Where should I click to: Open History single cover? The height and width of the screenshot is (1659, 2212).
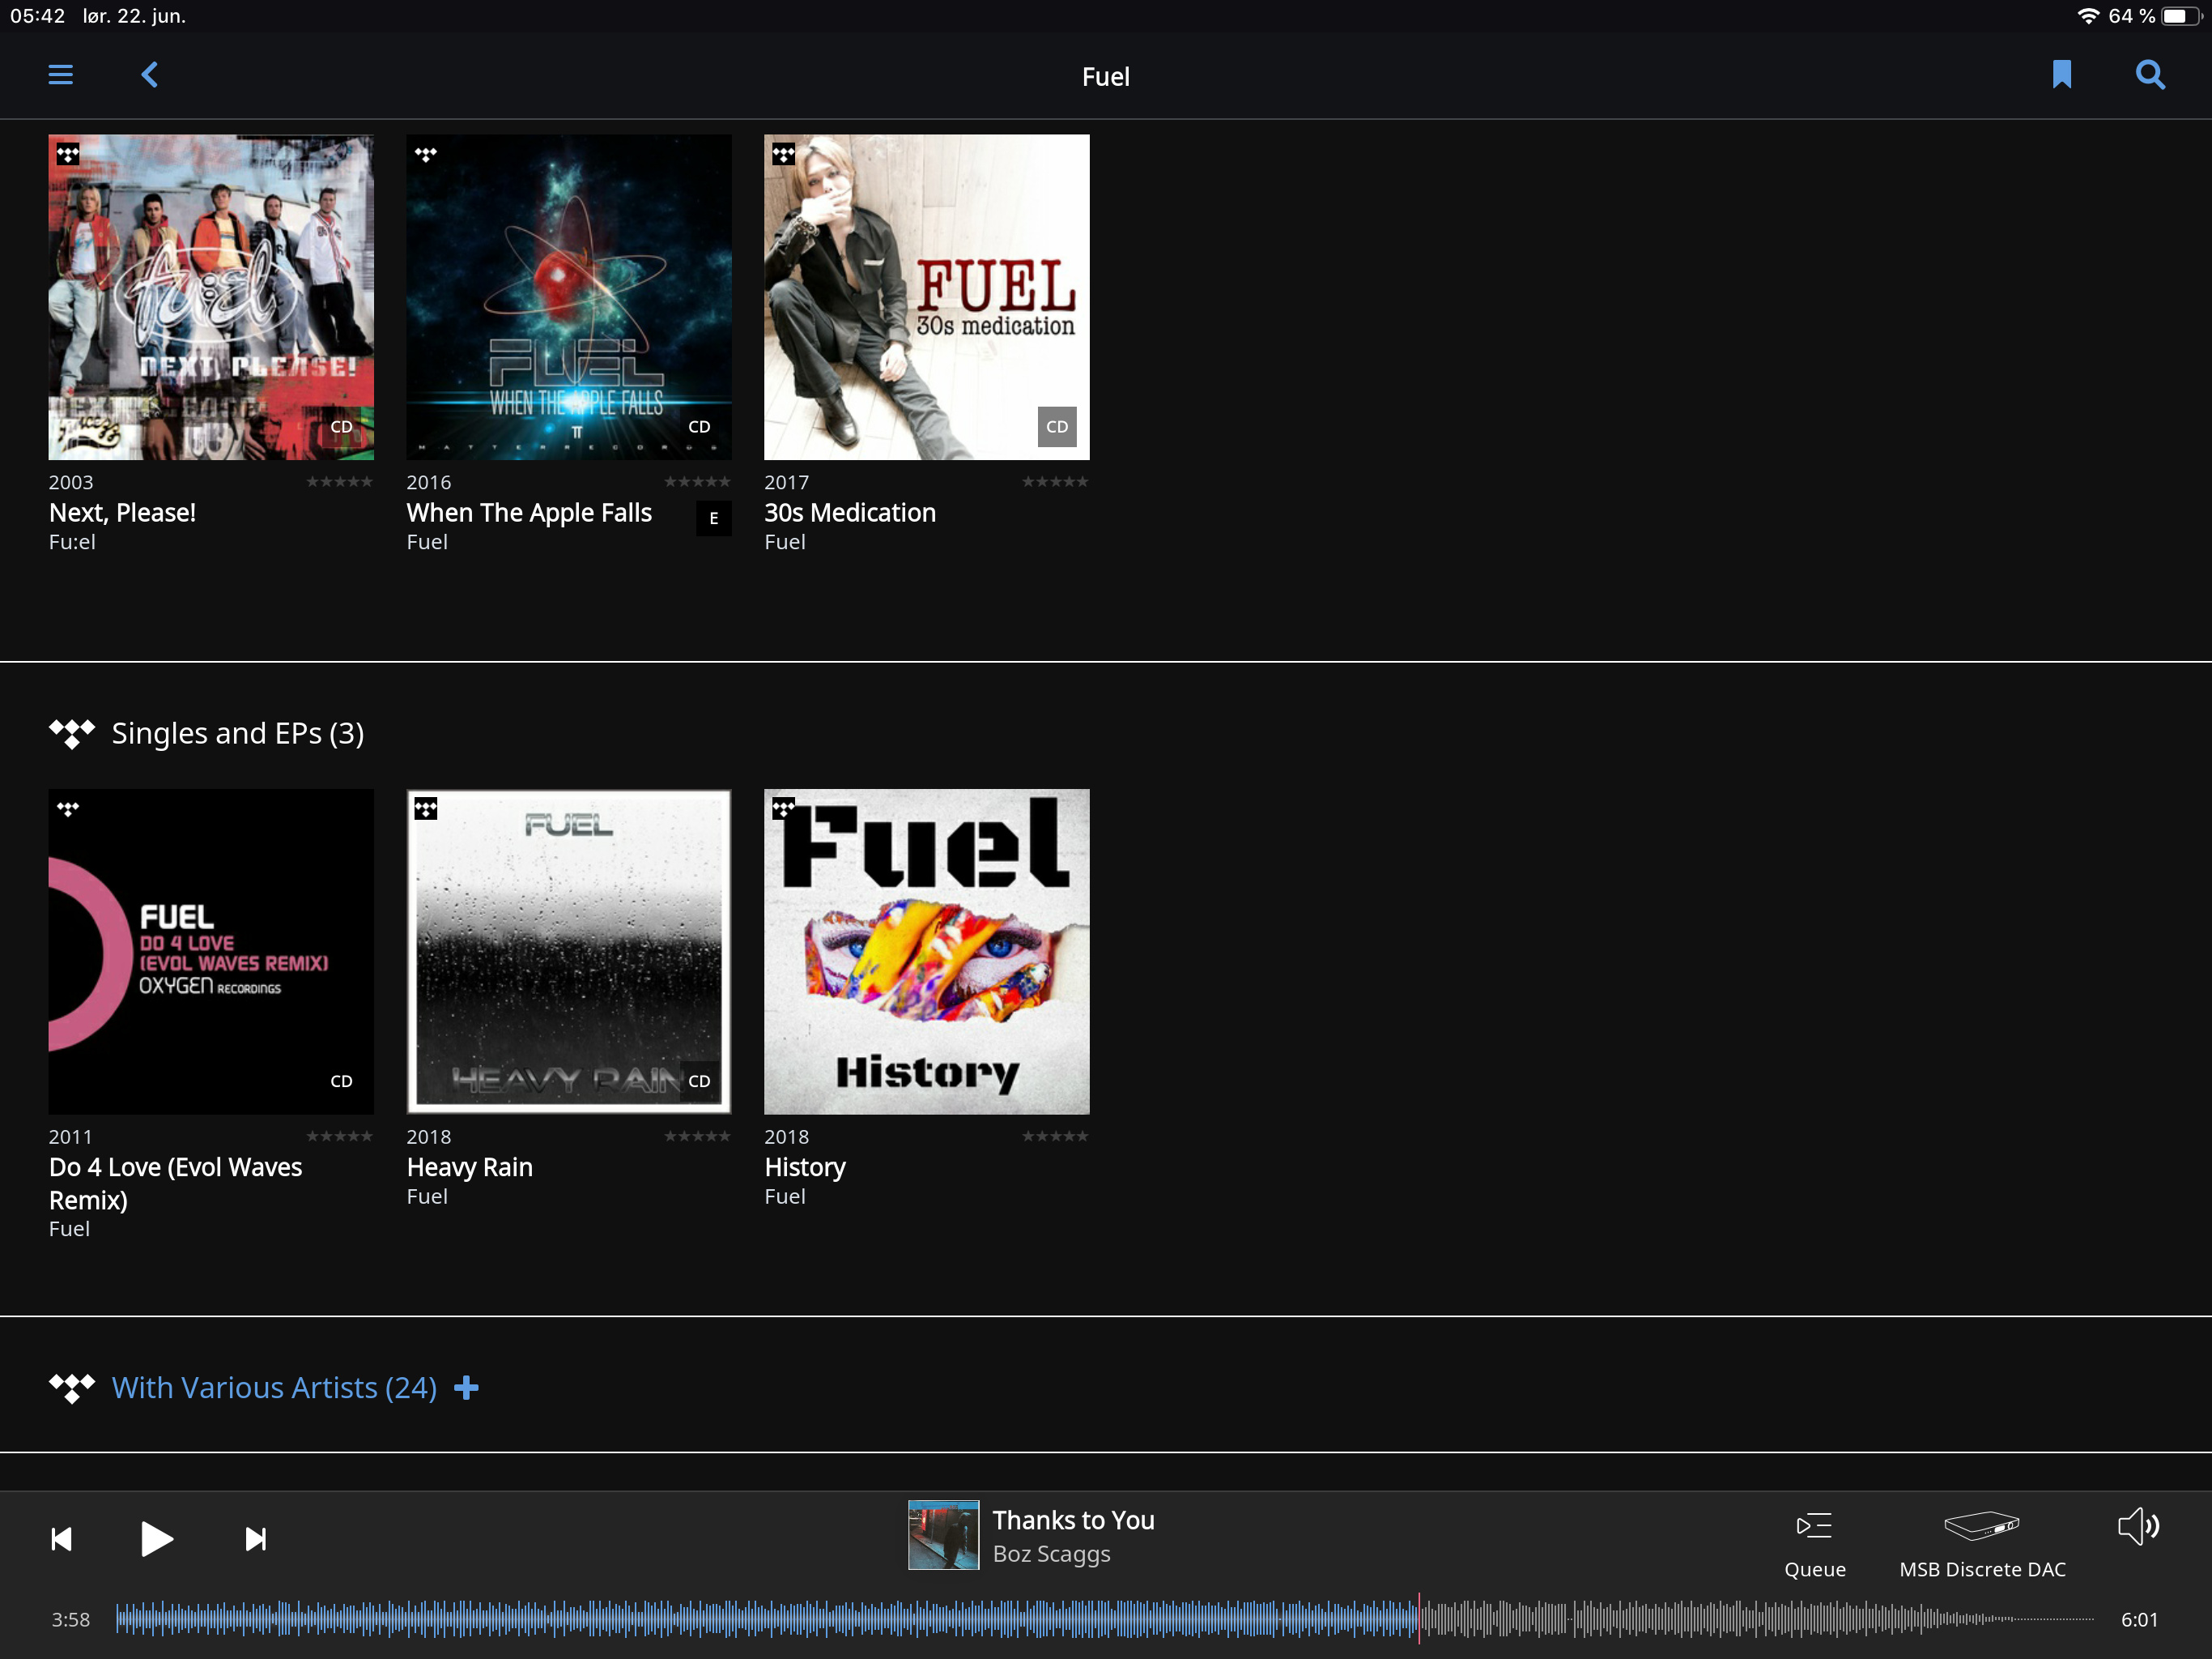click(927, 952)
